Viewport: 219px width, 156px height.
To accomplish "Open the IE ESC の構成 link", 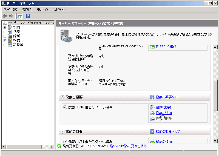I will [166, 47].
